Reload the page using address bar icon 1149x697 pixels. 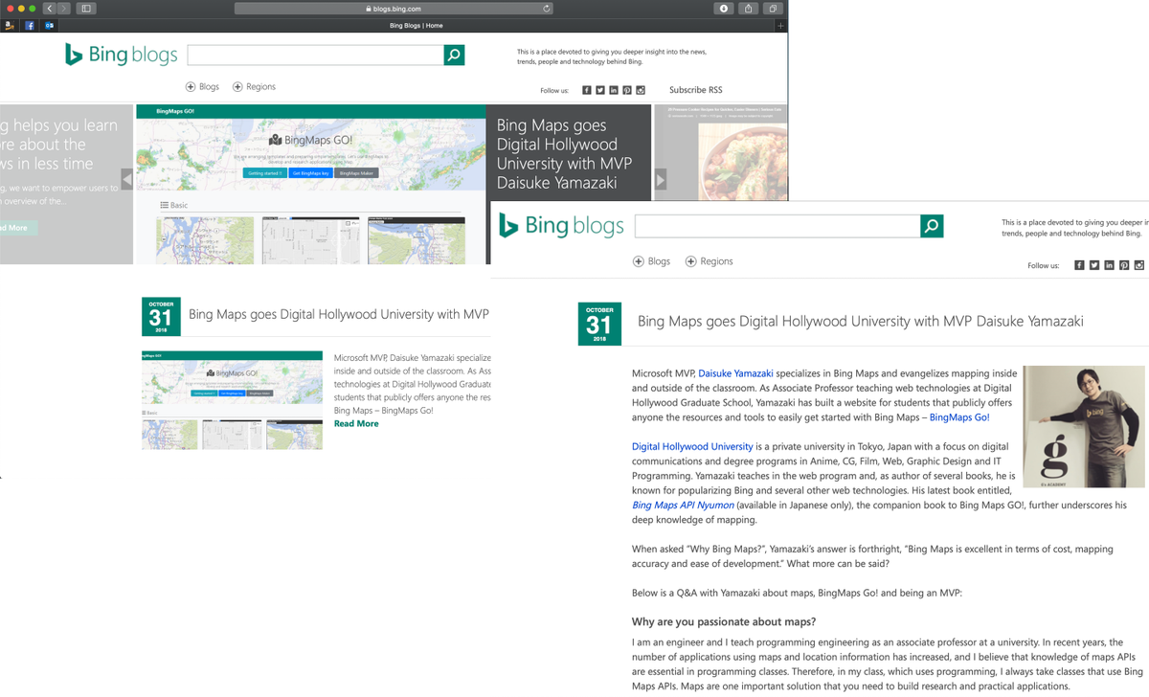click(x=547, y=9)
